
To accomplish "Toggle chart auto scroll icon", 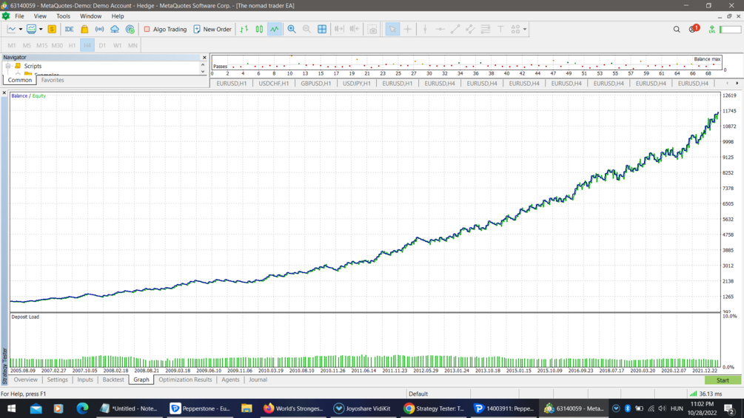I will pos(339,30).
